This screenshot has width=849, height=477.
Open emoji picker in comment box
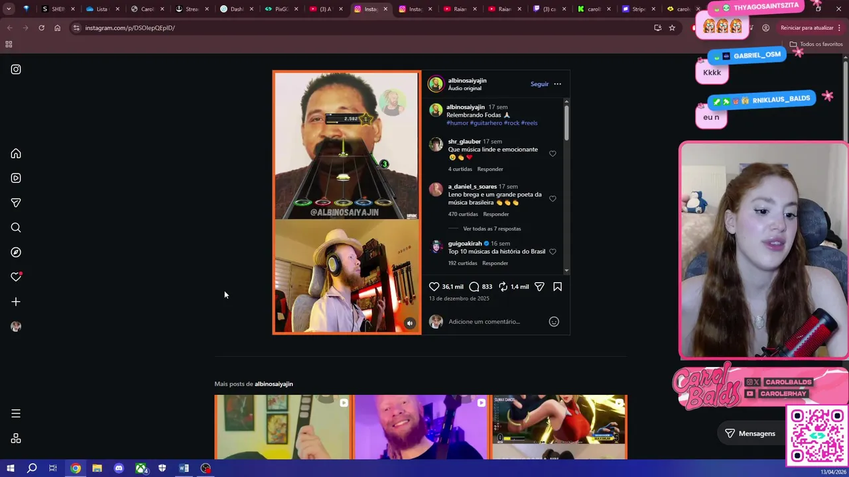(554, 322)
